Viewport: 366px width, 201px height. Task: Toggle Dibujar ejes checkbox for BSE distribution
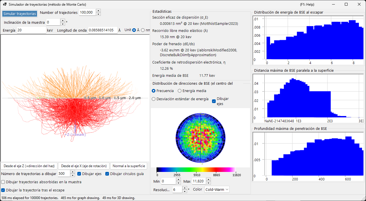tap(214, 101)
